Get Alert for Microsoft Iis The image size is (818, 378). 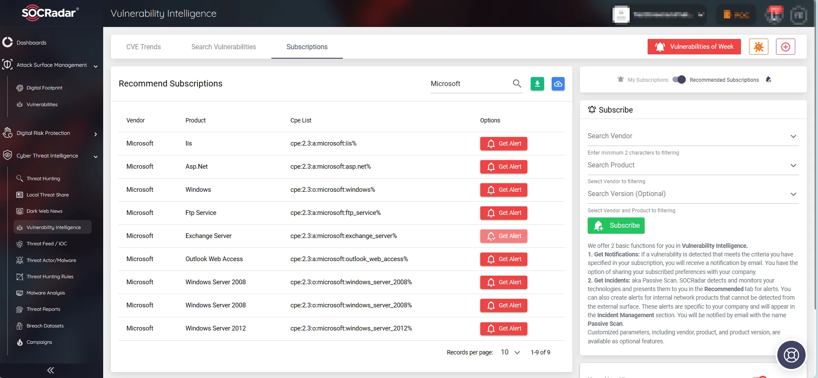click(x=504, y=144)
